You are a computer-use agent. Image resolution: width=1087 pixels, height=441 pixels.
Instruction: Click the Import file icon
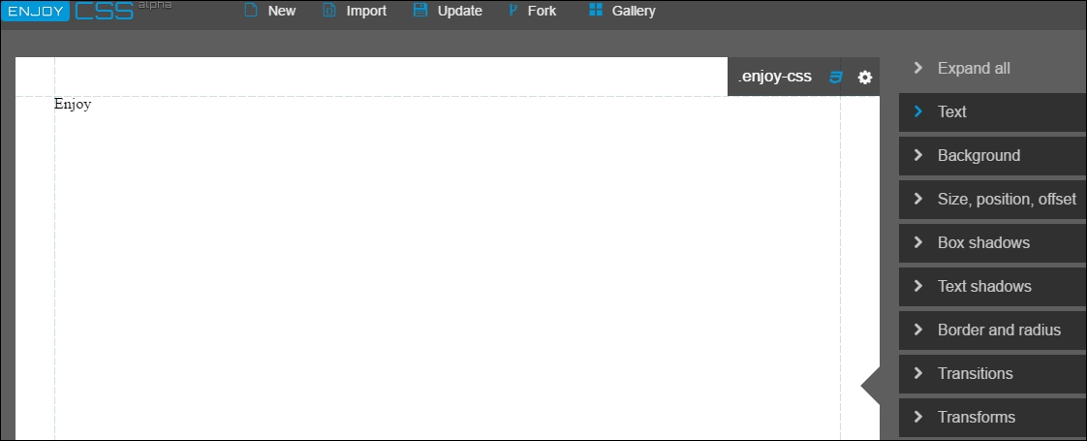[329, 11]
